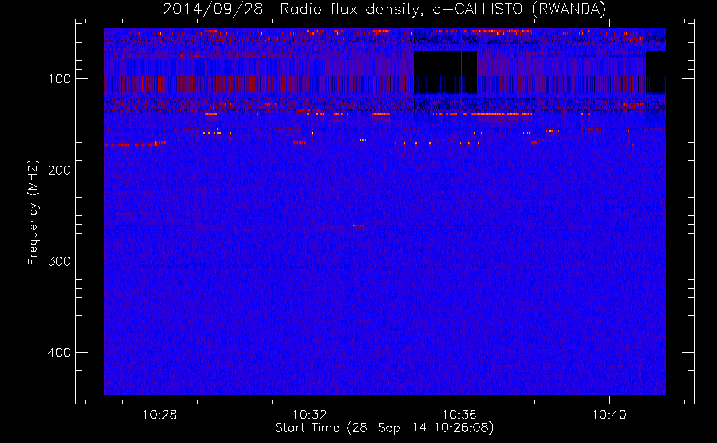Click the 10:32 time tick label

click(x=309, y=415)
